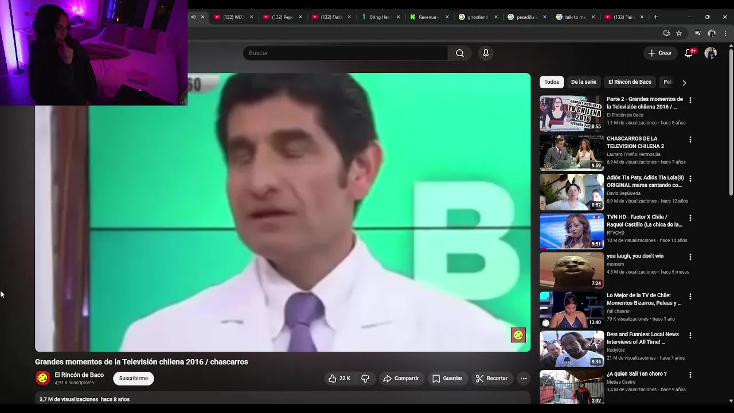Click the webcam overlay in the corner

pos(93,53)
